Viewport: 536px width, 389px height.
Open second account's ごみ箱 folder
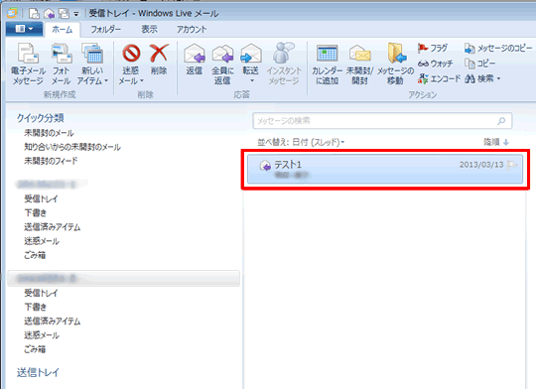coord(35,349)
